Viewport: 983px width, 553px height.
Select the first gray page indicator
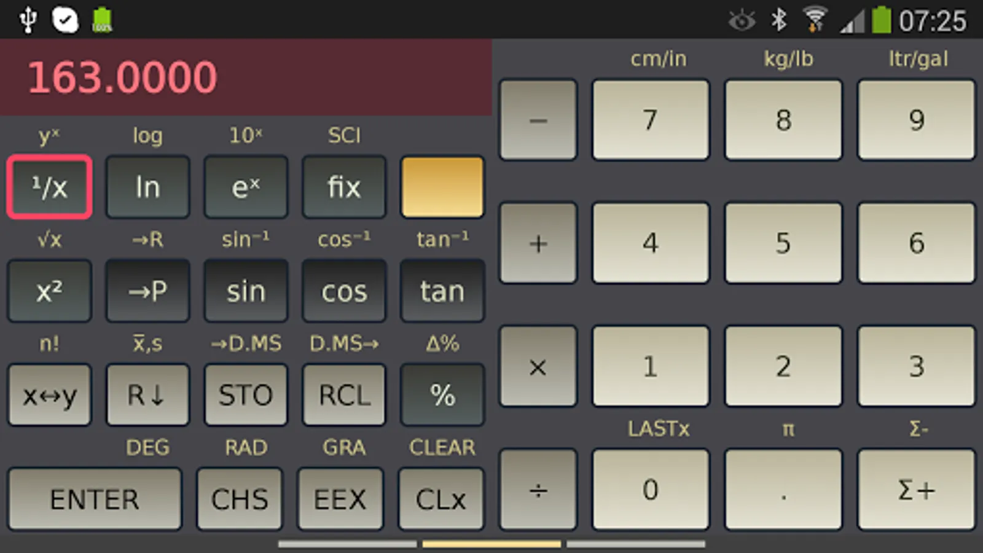(x=347, y=544)
